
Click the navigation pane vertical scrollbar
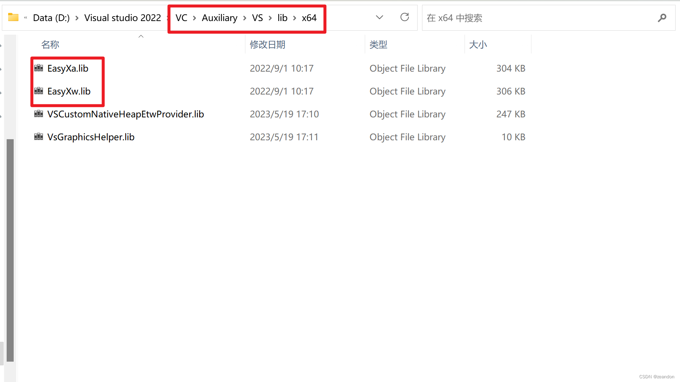[10, 250]
